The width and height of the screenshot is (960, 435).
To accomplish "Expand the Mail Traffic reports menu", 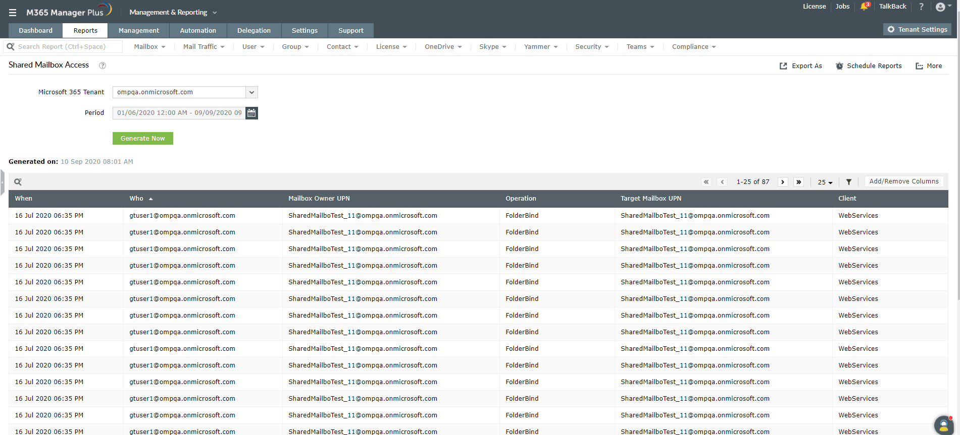I will pyautogui.click(x=204, y=47).
